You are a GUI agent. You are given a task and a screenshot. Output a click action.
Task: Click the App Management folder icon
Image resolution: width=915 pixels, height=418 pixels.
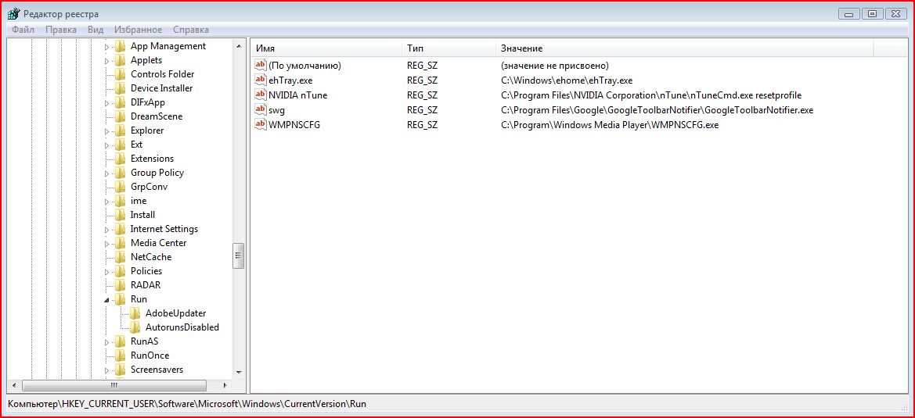point(121,46)
